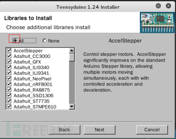
Task: Click the library list scroll down arrow
Action: [x=72, y=107]
